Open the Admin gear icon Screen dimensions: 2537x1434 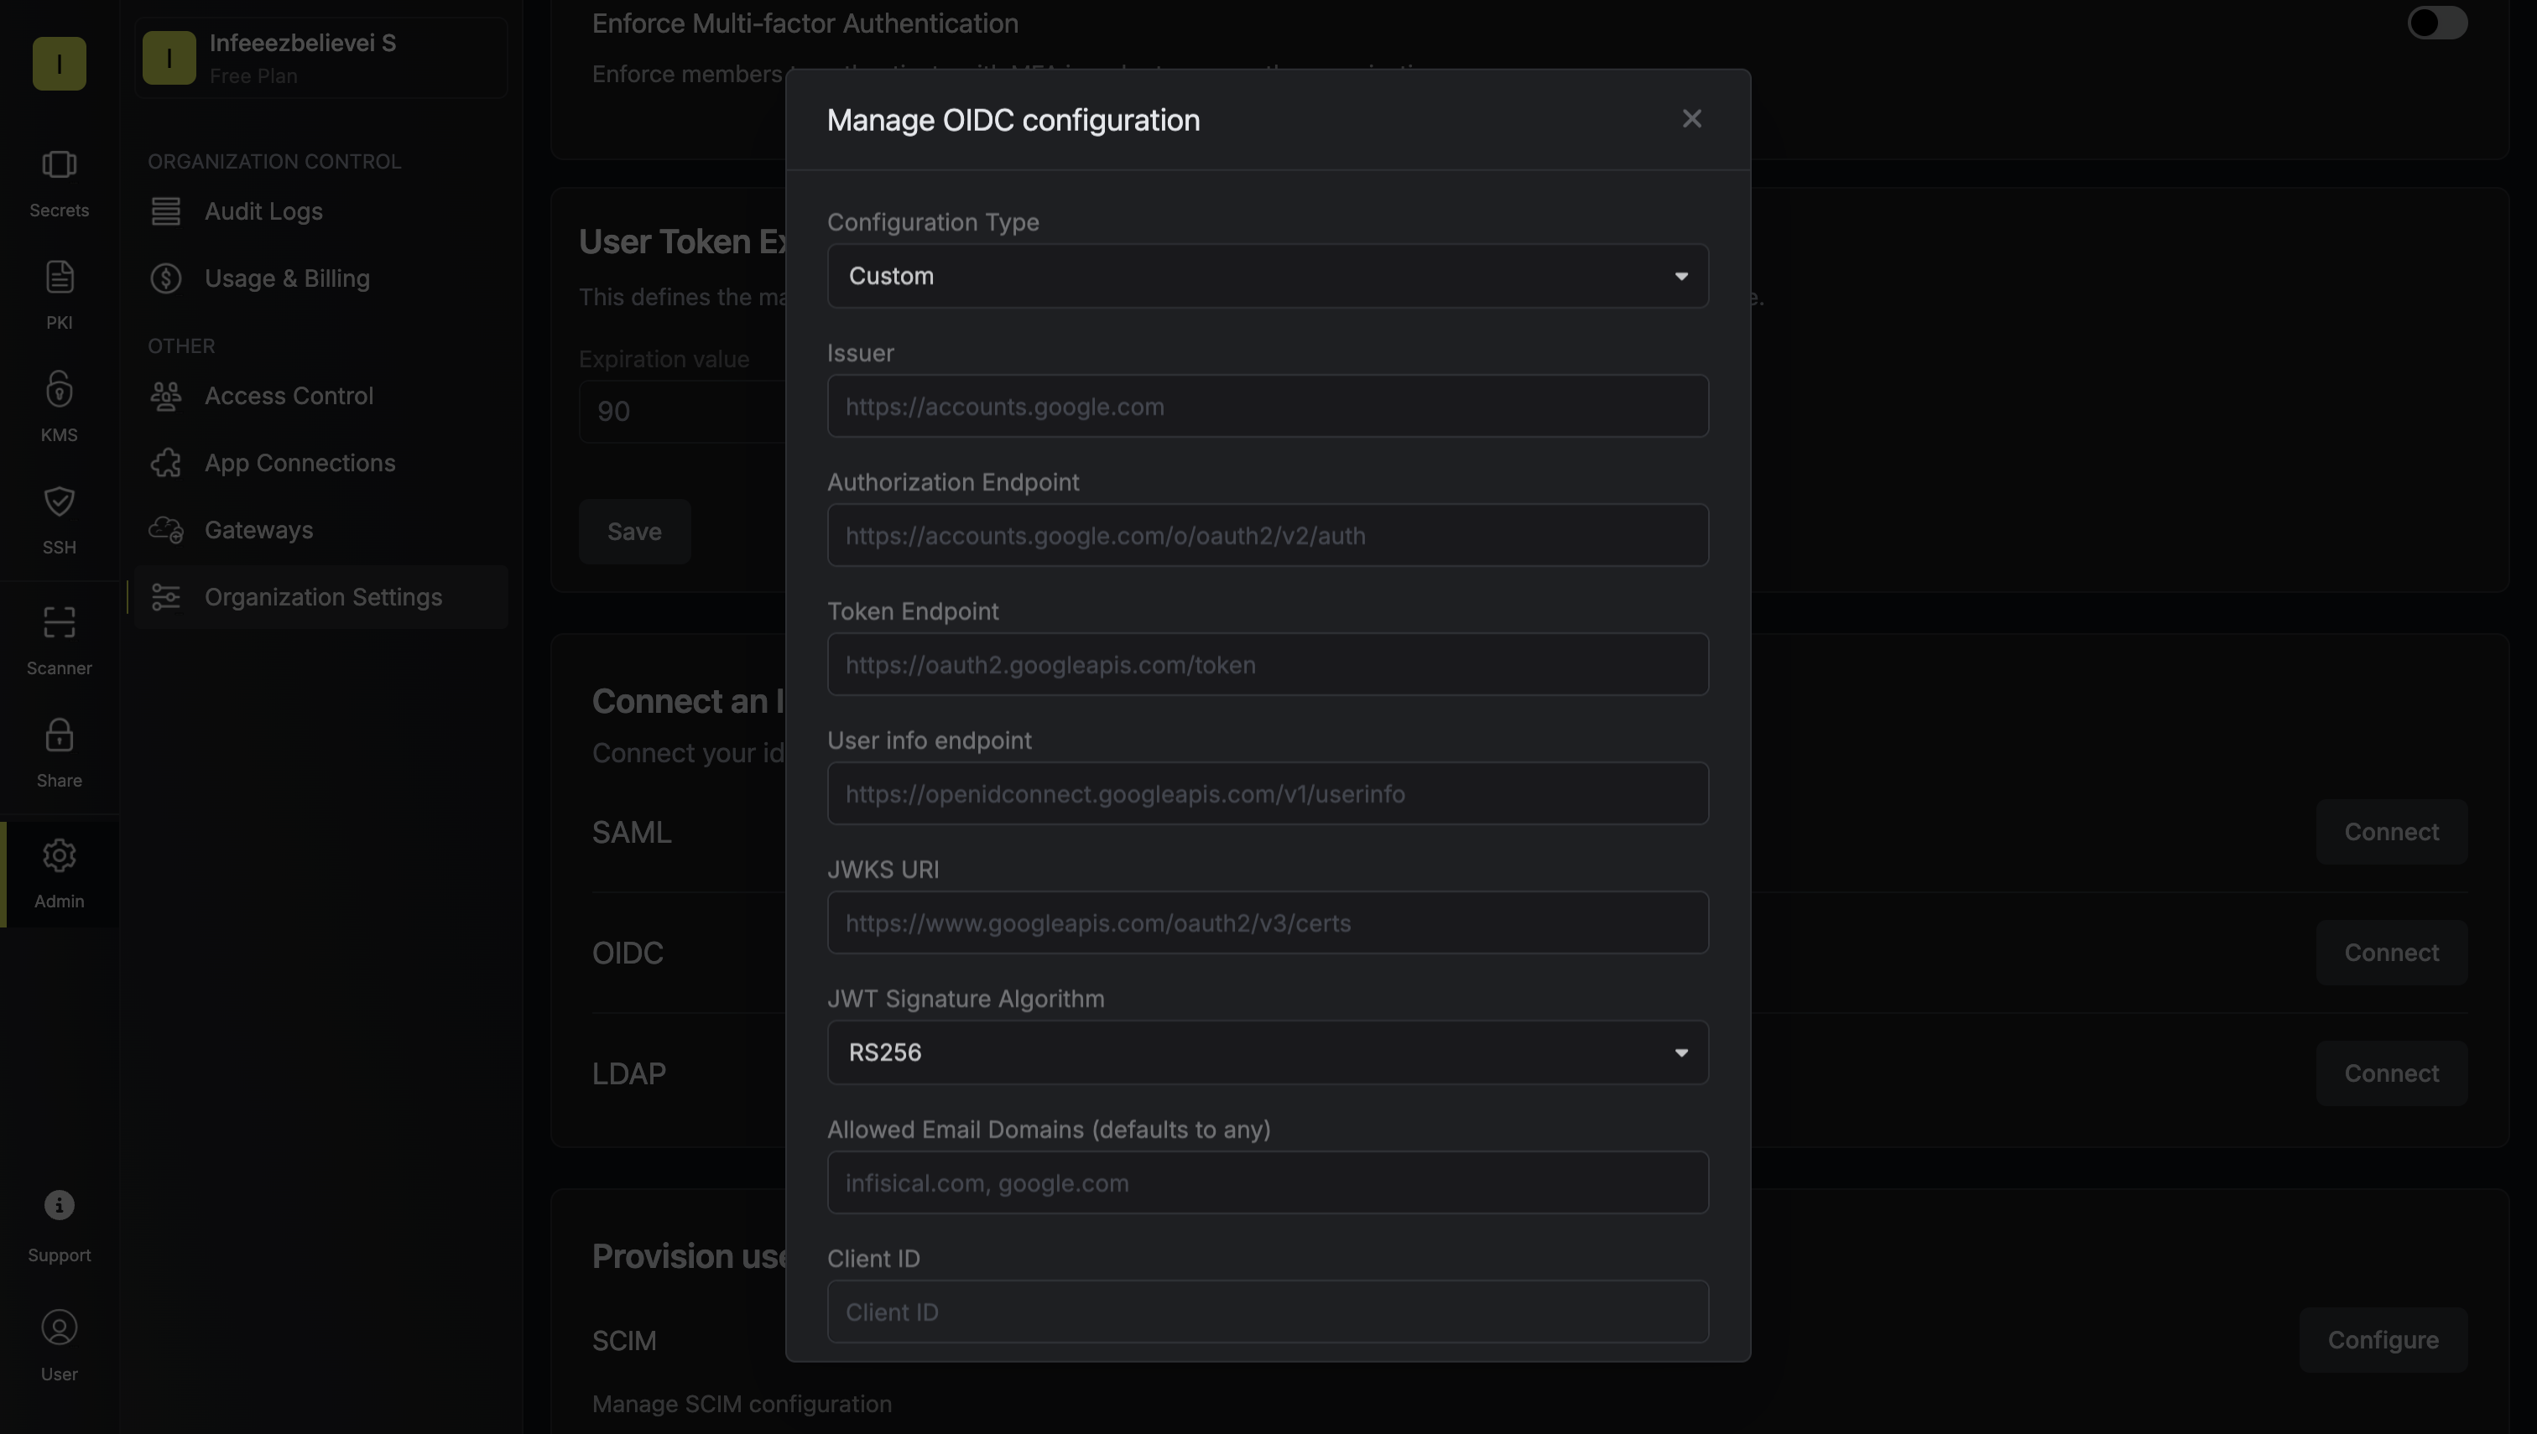point(59,855)
